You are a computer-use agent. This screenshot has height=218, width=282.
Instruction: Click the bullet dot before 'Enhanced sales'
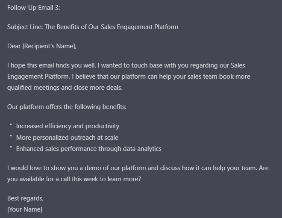pyautogui.click(x=11, y=147)
